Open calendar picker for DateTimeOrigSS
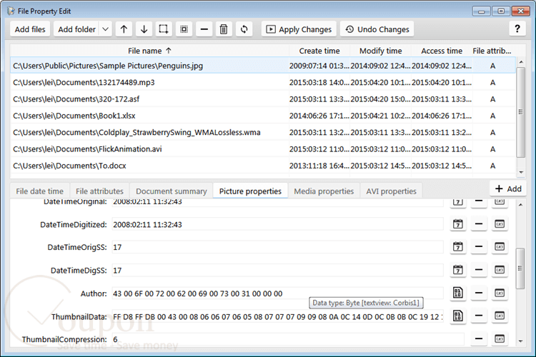This screenshot has height=357, width=536. pos(458,246)
